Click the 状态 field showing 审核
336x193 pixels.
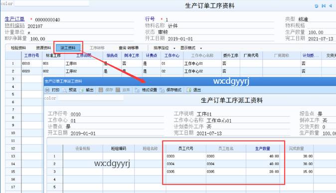(x=216, y=32)
